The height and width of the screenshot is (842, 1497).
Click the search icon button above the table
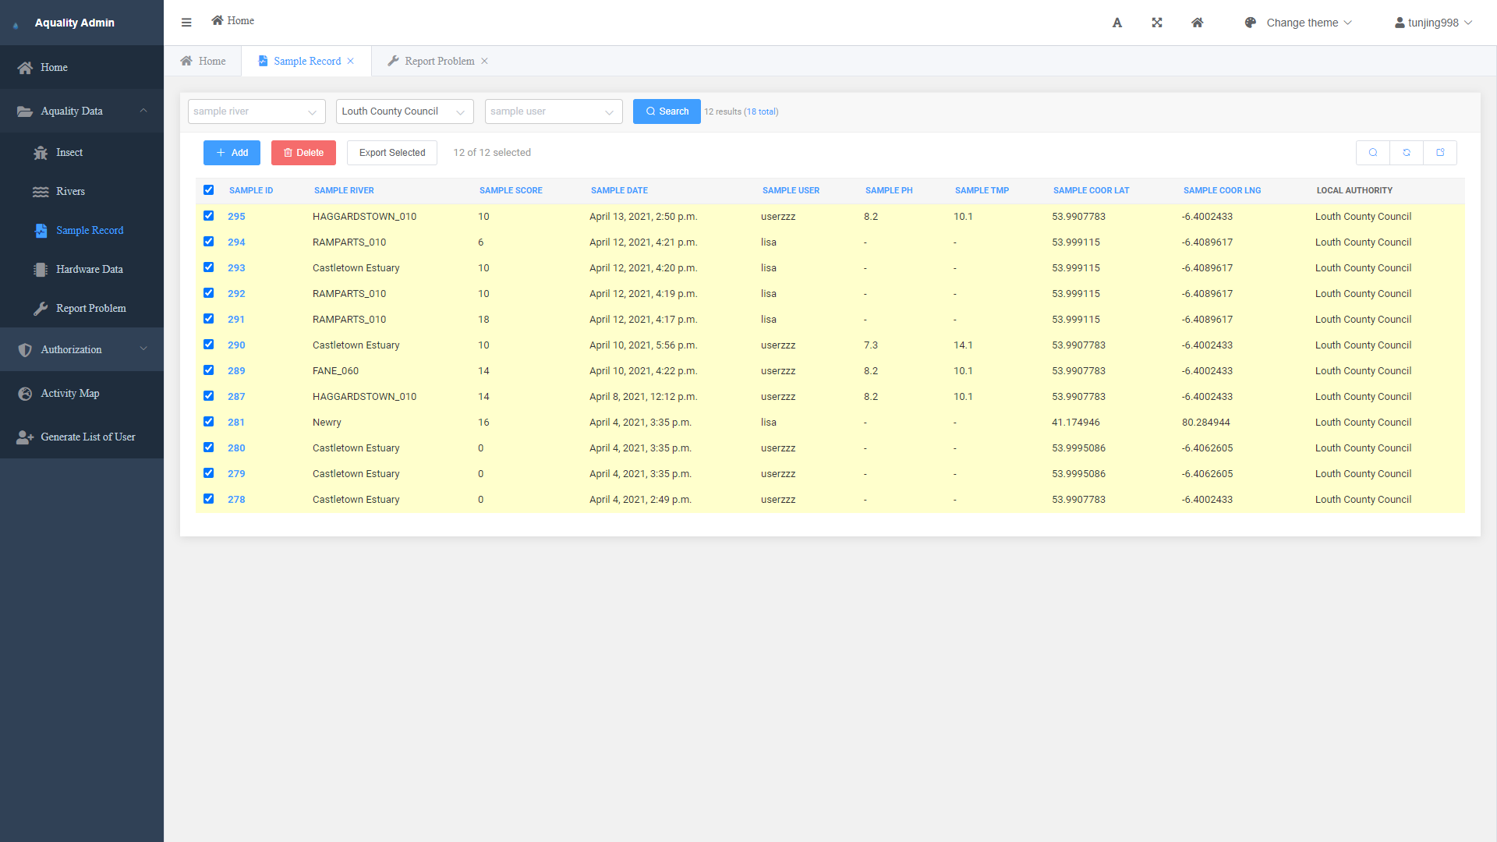click(x=1373, y=153)
